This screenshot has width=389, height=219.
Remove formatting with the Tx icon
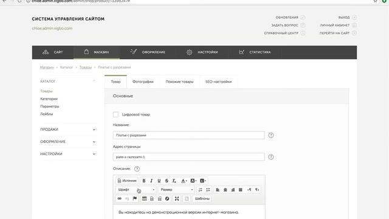[174, 181]
